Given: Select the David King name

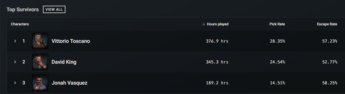Looking at the screenshot, I should click(x=64, y=62).
